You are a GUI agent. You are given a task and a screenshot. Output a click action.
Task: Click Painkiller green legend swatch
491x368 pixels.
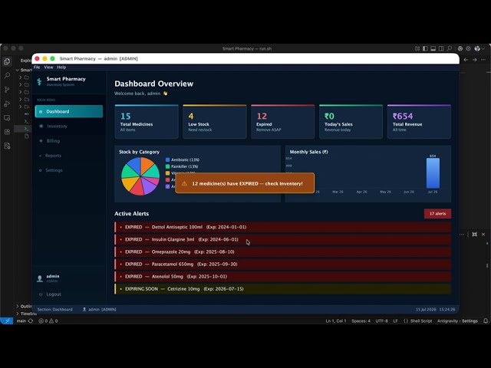tap(167, 166)
